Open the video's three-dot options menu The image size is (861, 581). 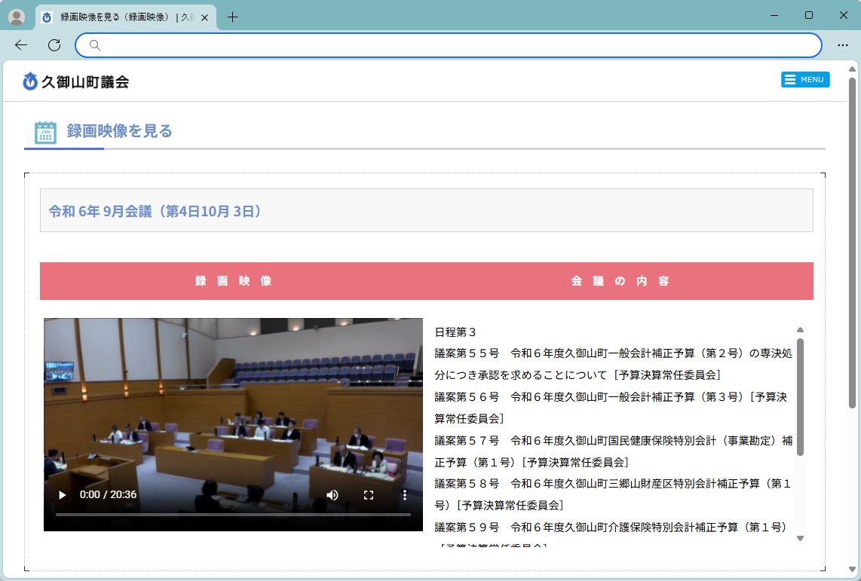(405, 495)
